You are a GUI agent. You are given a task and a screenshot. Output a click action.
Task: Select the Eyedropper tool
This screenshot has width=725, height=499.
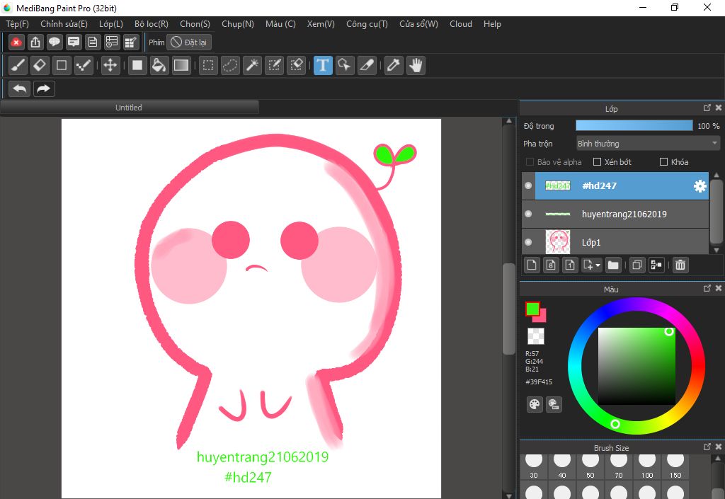pyautogui.click(x=393, y=66)
